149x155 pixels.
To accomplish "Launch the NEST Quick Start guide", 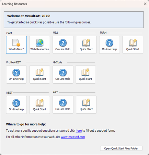I will [x=40, y=105].
